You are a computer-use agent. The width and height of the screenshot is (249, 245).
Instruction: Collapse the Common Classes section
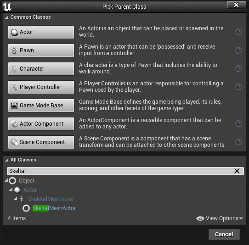pos(7,17)
